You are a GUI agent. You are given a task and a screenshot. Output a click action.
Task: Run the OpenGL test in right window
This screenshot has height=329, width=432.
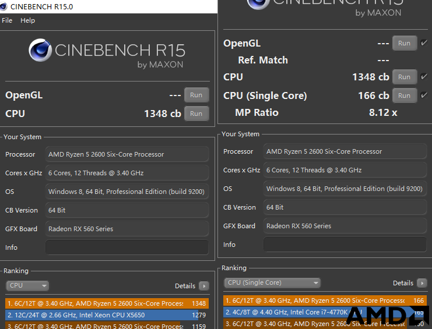pos(404,43)
